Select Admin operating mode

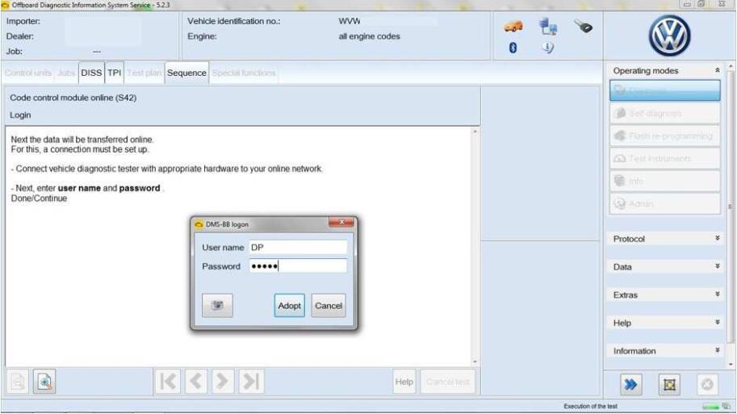click(x=664, y=203)
